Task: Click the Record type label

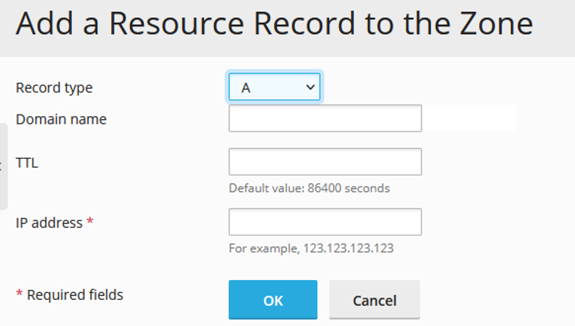Action: click(54, 88)
